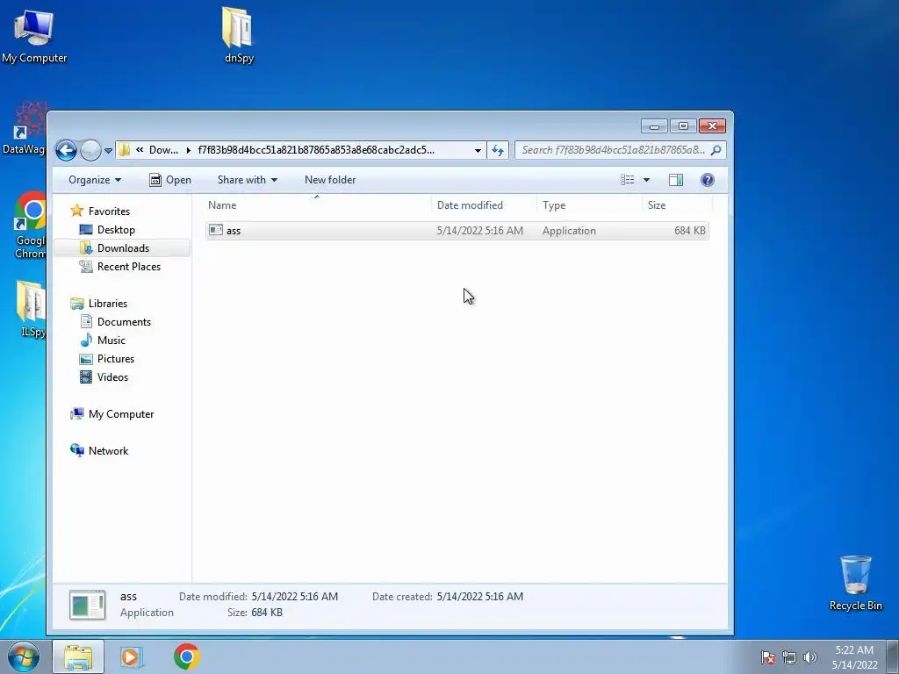This screenshot has width=899, height=674.
Task: Minimize the Explorer window
Action: [654, 126]
